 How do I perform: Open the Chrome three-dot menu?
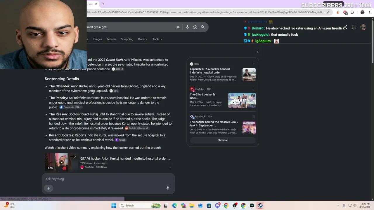[370, 12]
